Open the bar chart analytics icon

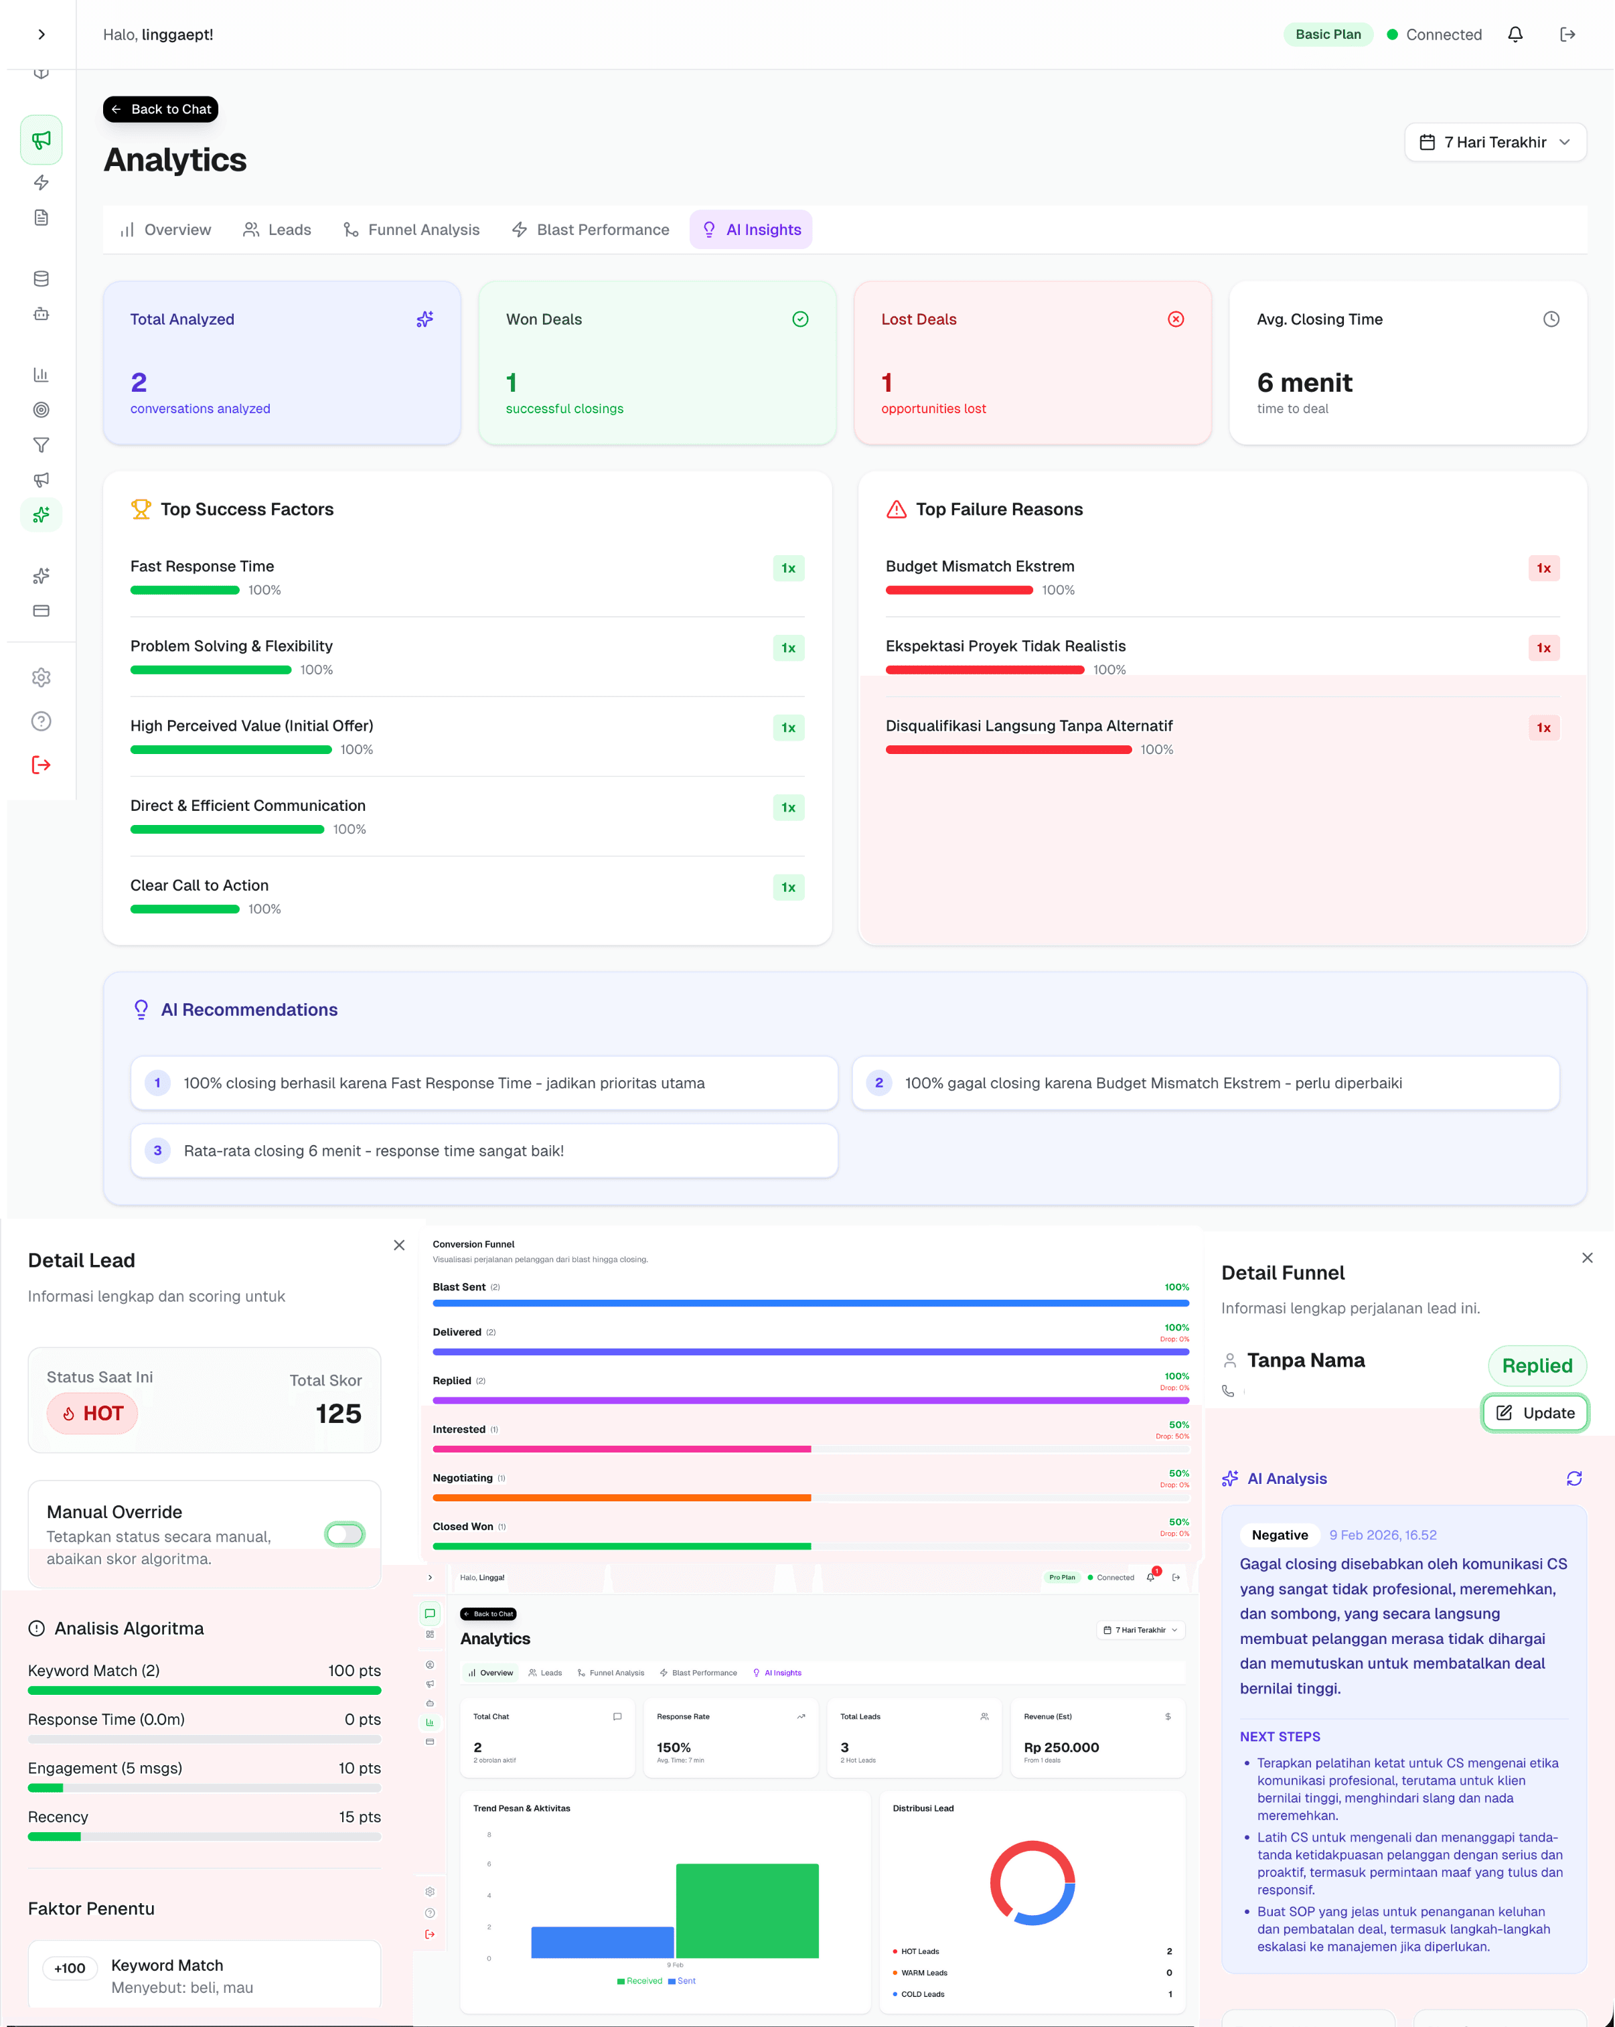tap(42, 374)
